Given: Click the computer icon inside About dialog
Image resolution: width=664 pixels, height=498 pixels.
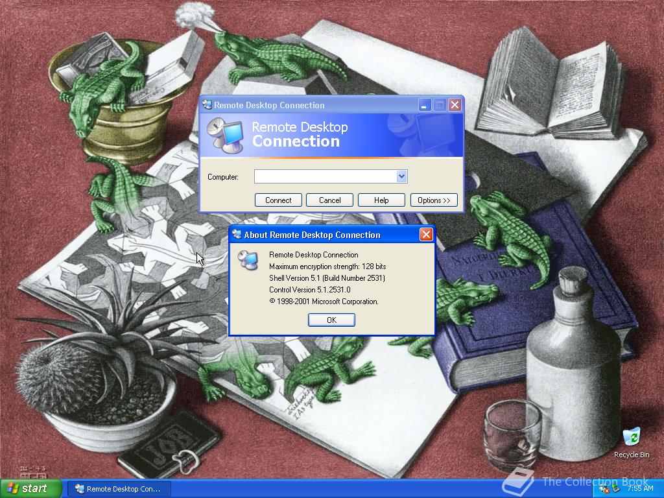Looking at the screenshot, I should click(x=248, y=261).
